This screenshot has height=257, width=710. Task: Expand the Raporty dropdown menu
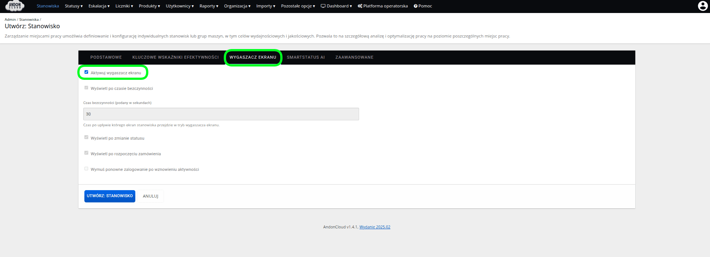point(209,6)
